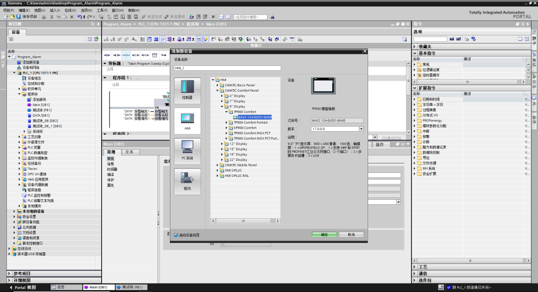Select the 驱动 drives device category

pyautogui.click(x=187, y=181)
